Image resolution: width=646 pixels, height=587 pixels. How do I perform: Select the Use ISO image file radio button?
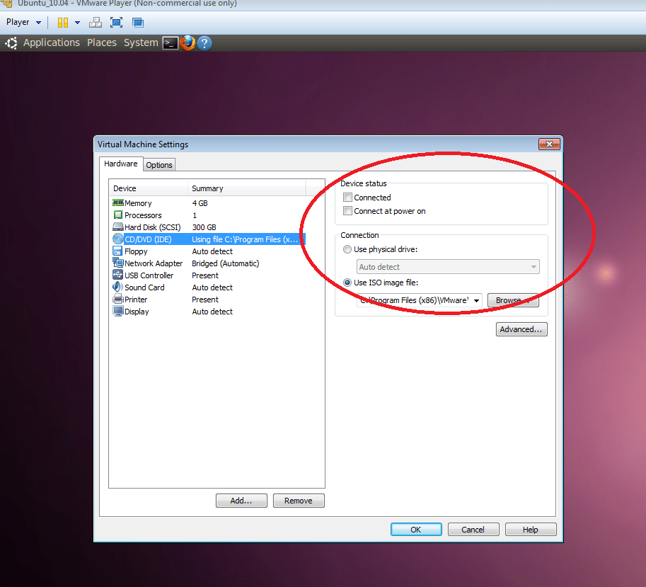[x=347, y=283]
